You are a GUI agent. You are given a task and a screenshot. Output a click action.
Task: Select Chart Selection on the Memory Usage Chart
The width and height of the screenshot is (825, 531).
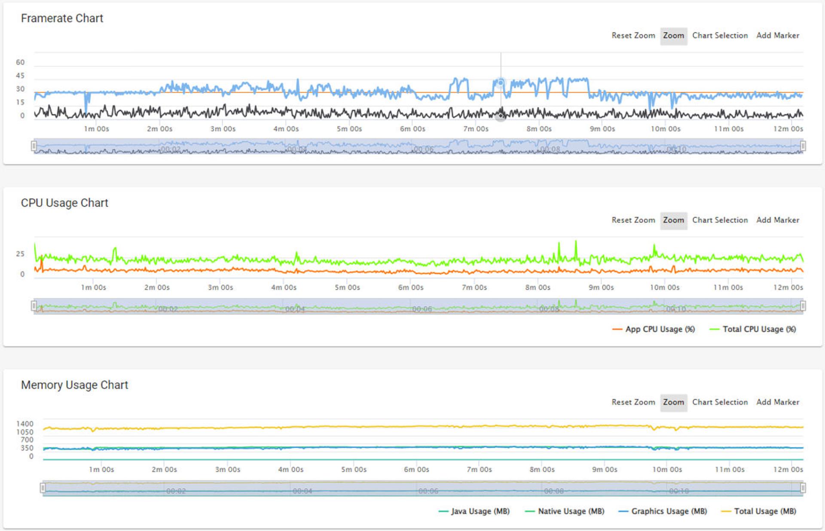click(720, 402)
